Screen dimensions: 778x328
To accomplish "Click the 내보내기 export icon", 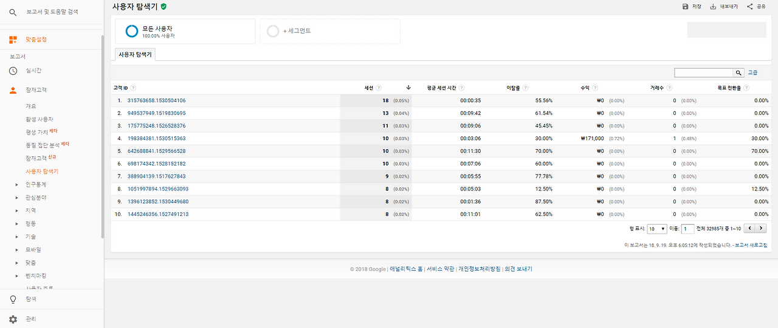I will pyautogui.click(x=713, y=6).
